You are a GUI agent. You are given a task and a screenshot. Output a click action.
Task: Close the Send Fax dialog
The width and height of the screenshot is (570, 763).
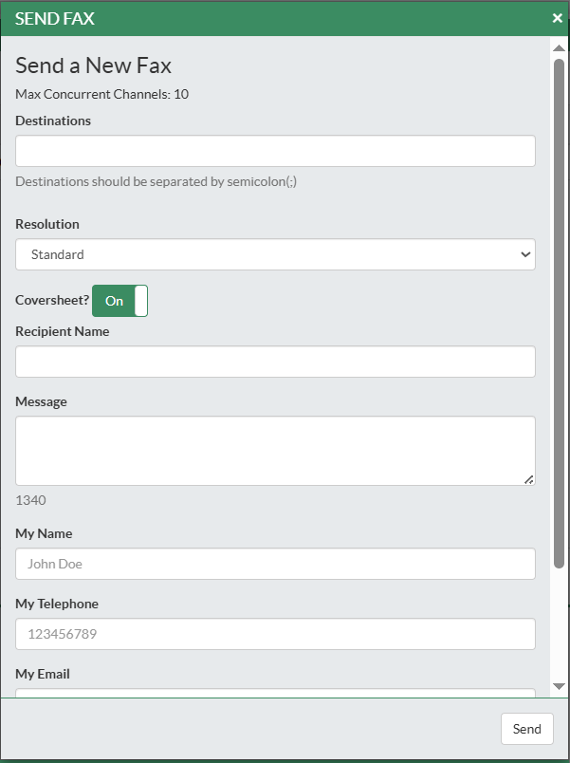coord(558,18)
